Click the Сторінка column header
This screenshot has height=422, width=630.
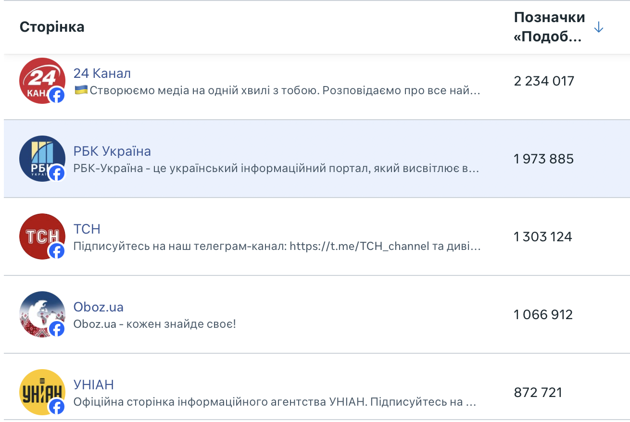pos(52,27)
